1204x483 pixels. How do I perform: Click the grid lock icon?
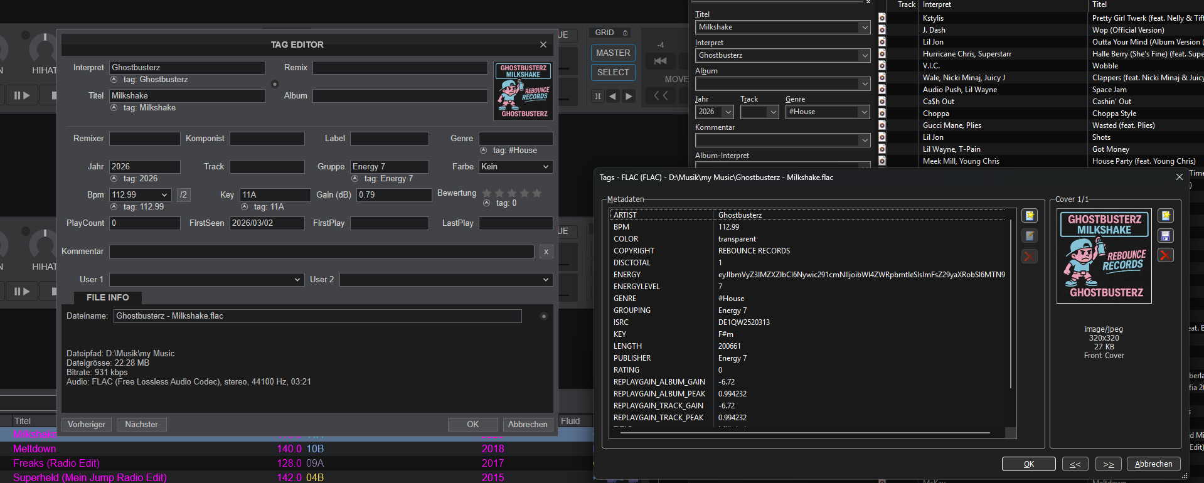(625, 33)
